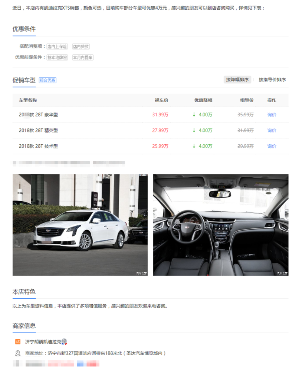289x372 pixels.
Task: Click the 车型名称 column header
Action: coord(28,100)
